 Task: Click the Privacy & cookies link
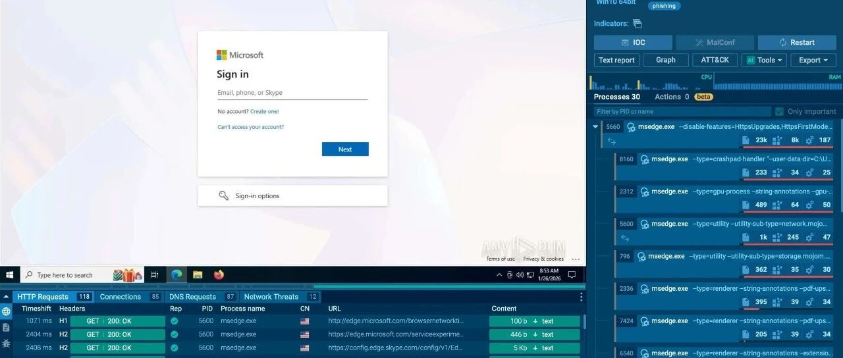point(543,259)
